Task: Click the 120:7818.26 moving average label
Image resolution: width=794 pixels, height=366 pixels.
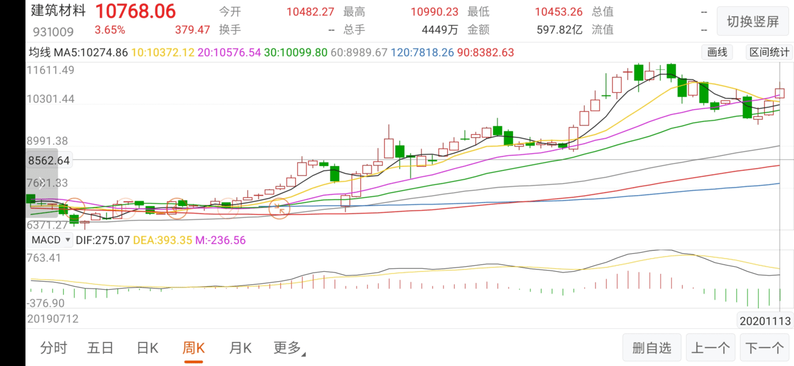Action: tap(422, 53)
